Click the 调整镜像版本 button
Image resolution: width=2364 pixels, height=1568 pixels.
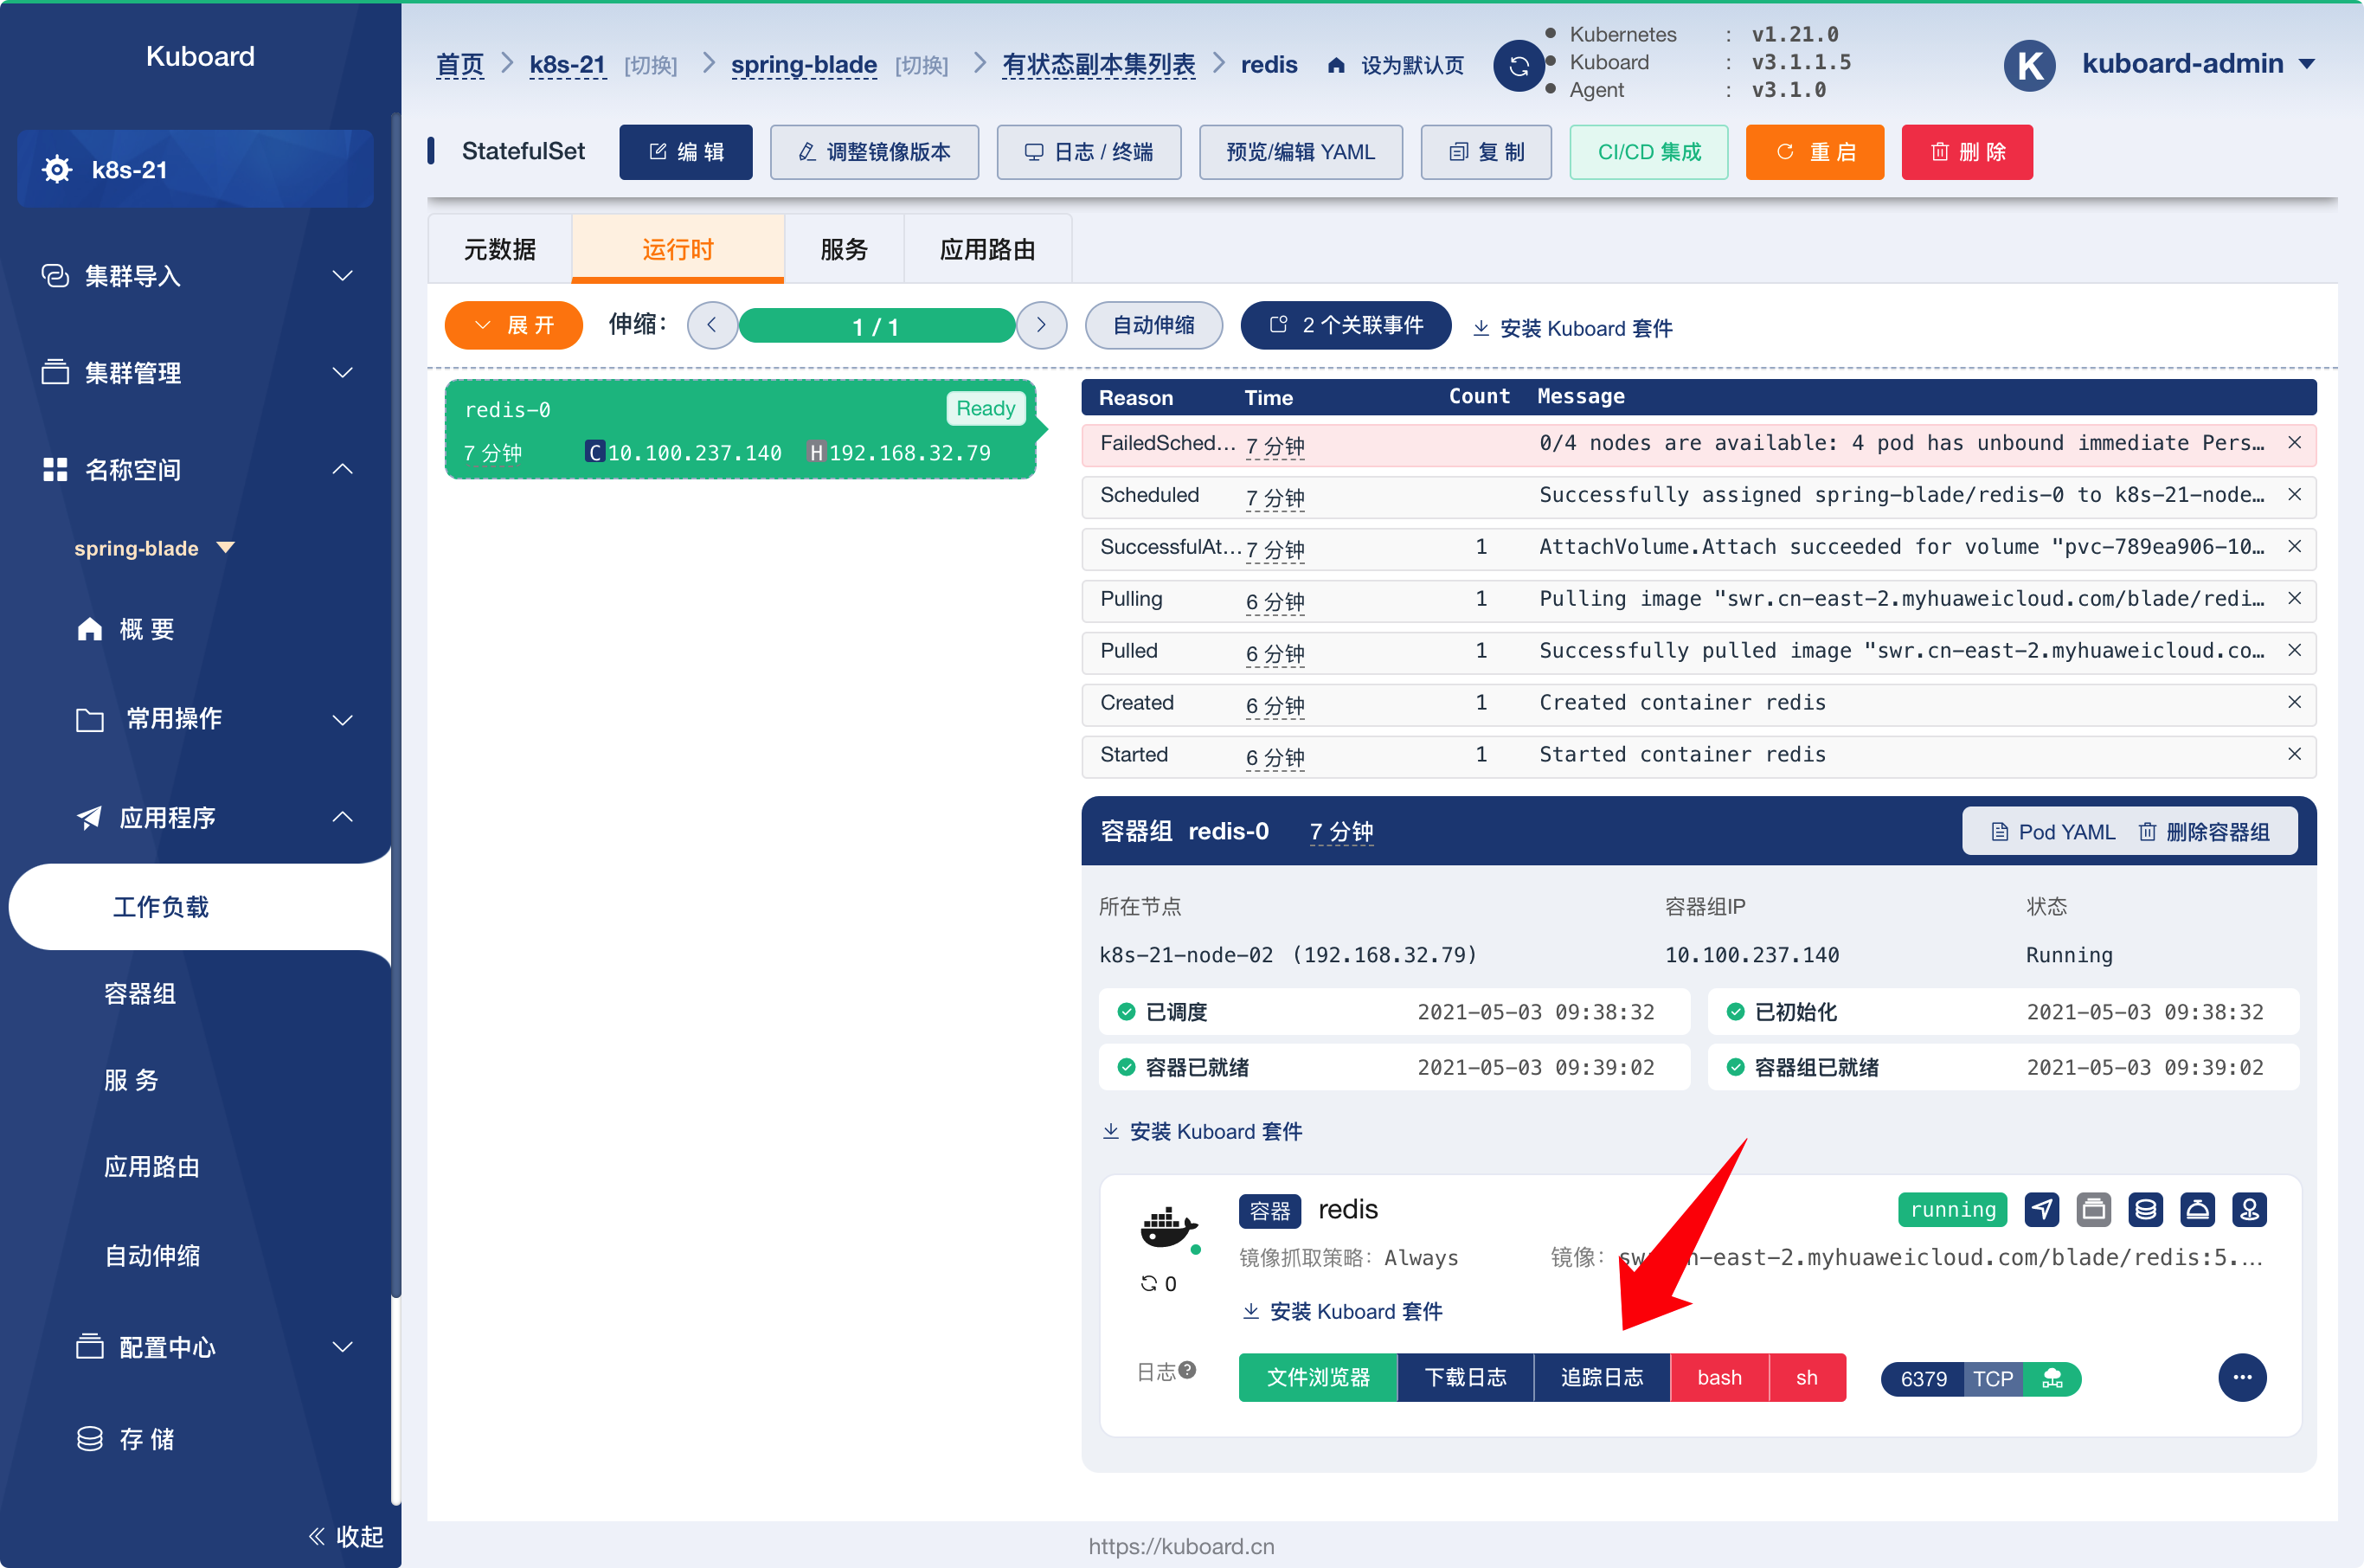(874, 152)
